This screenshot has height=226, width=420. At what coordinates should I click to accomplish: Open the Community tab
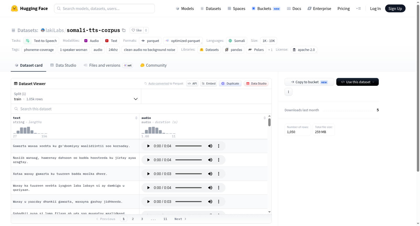[154, 65]
